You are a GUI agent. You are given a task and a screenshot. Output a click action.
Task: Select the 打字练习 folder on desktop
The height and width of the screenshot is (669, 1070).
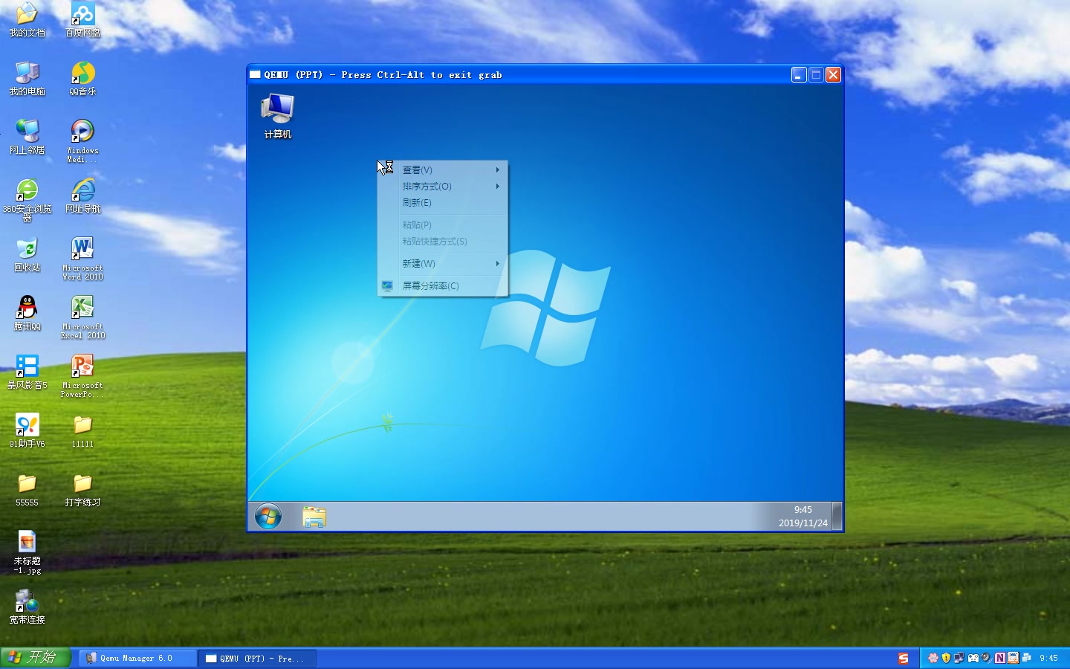[82, 490]
